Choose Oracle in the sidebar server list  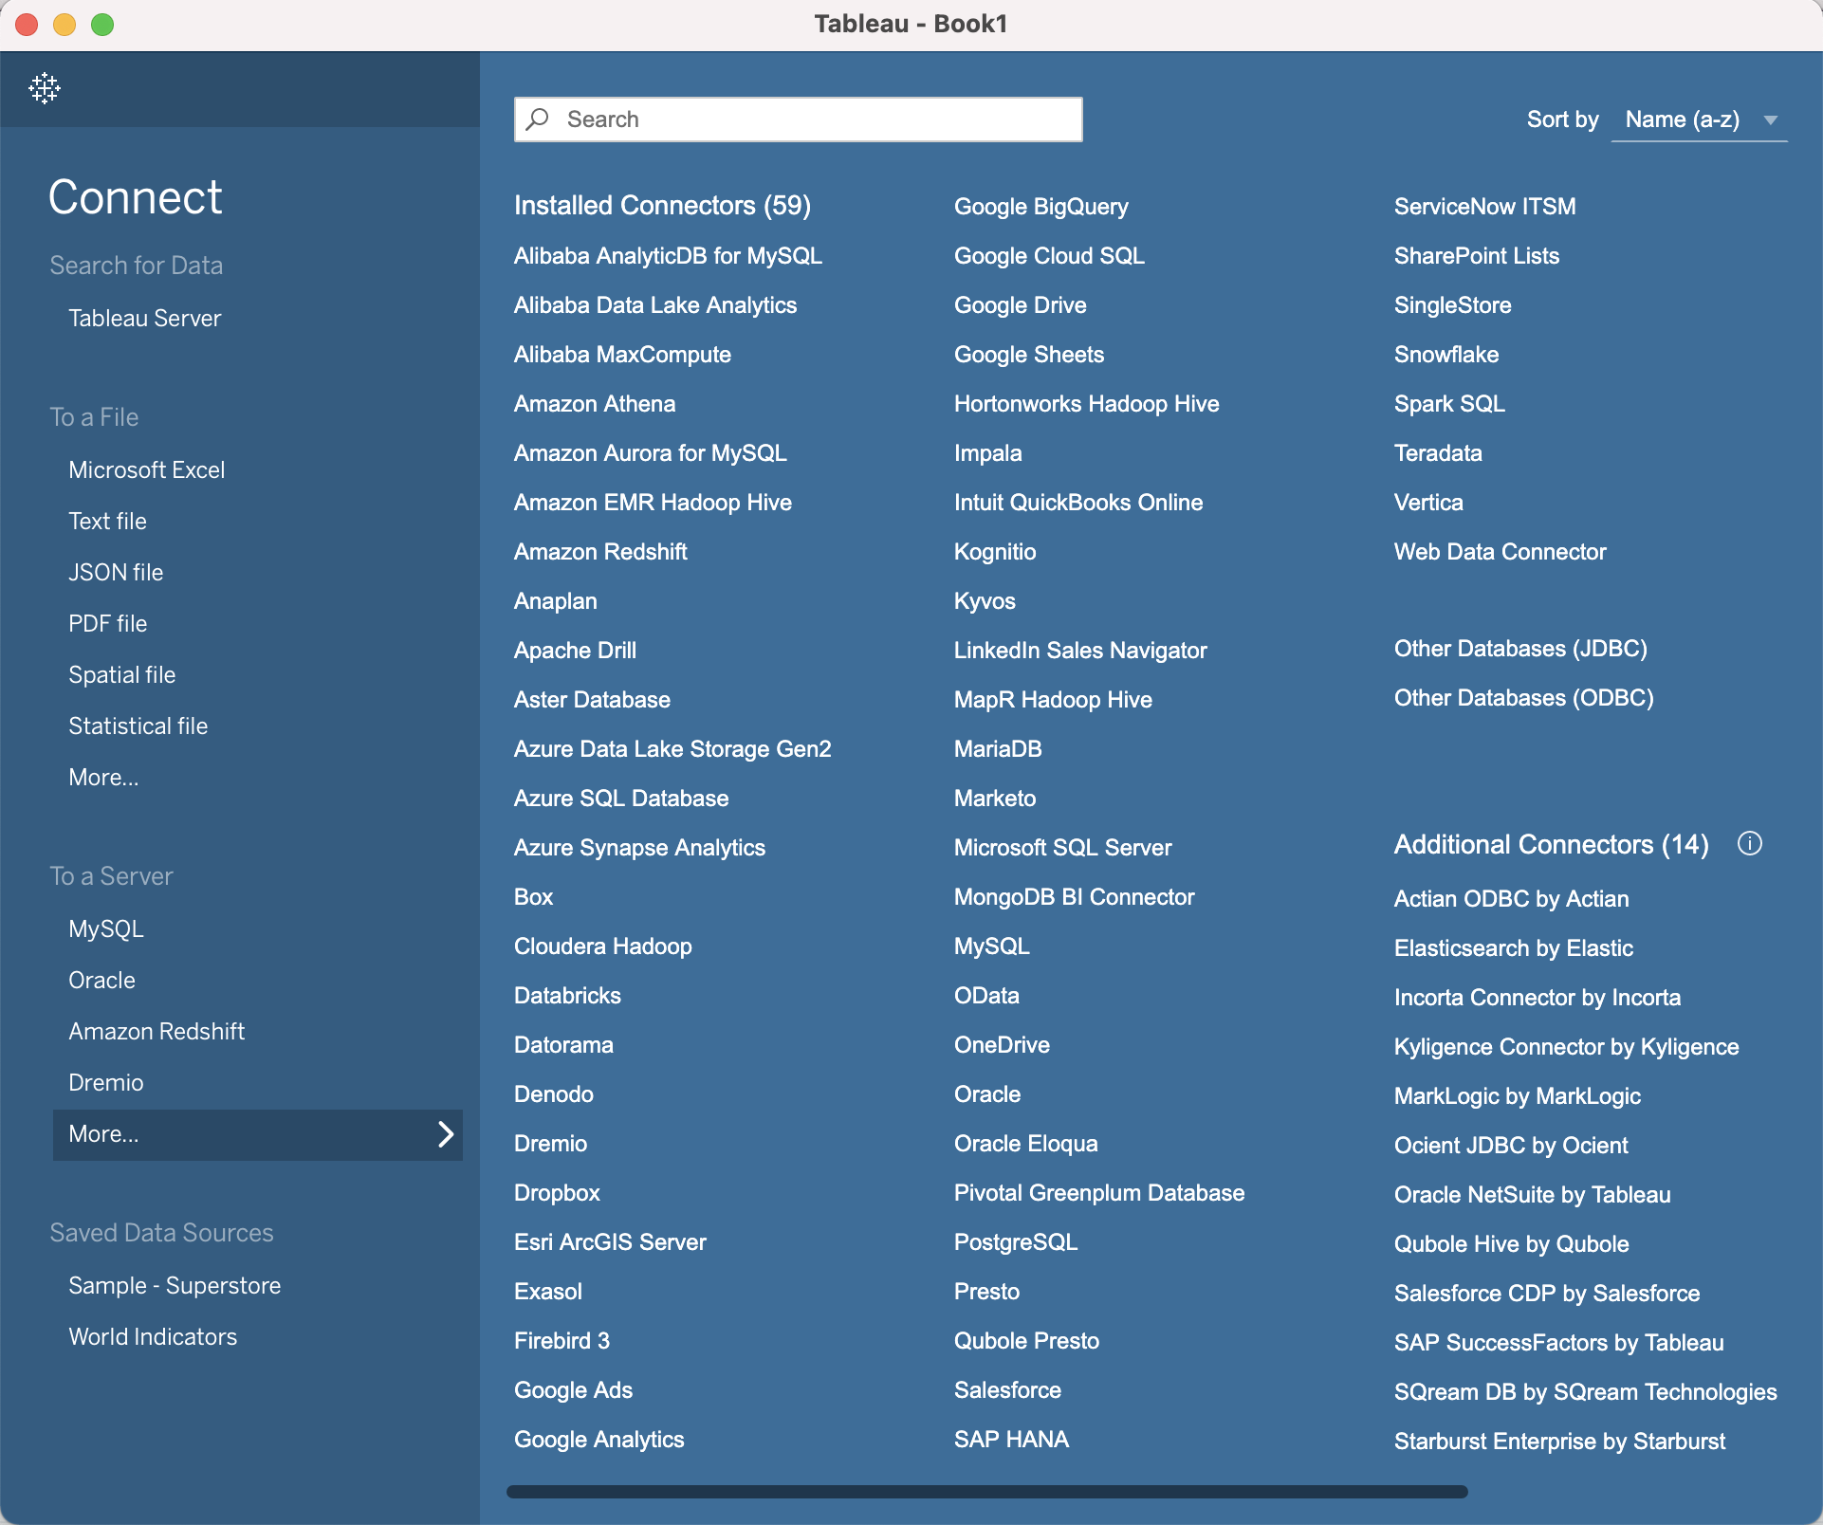pyautogui.click(x=101, y=981)
